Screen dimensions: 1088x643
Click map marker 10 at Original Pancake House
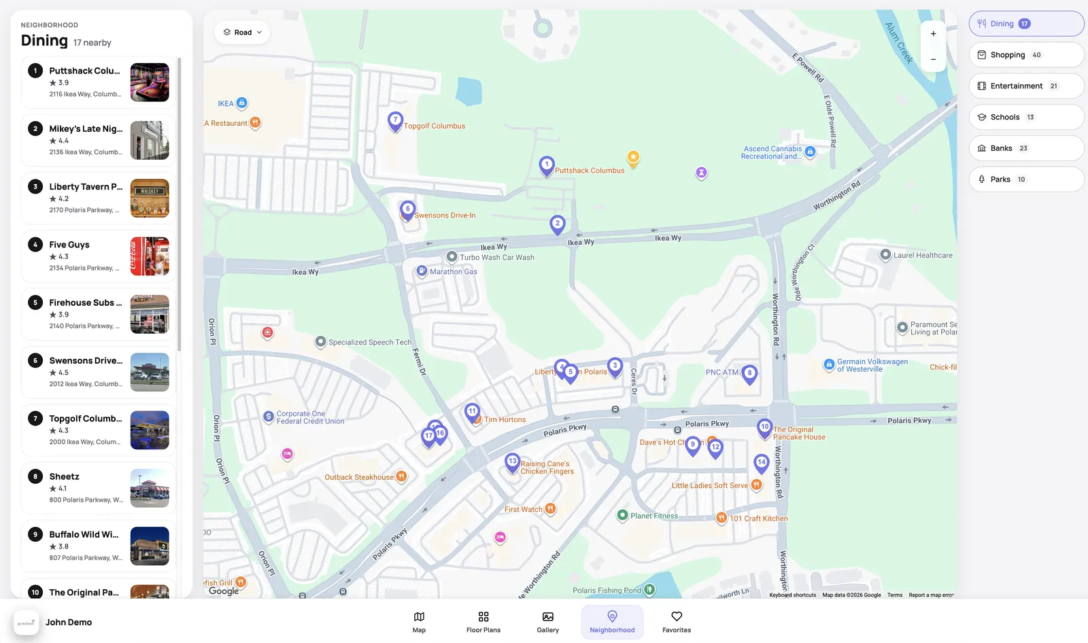(764, 428)
